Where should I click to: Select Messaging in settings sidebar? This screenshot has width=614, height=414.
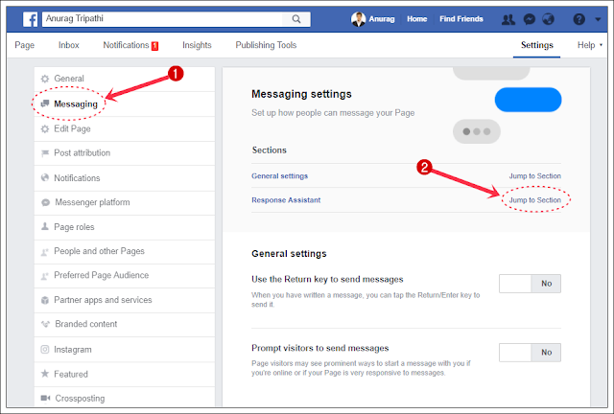coord(125,104)
